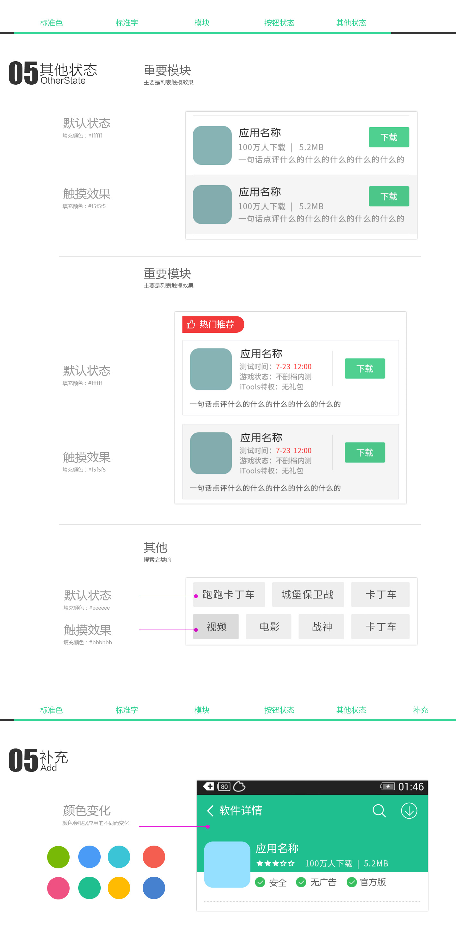The image size is (456, 936).
Task: Click the star rating under 应用名称
Action: coord(275,863)
